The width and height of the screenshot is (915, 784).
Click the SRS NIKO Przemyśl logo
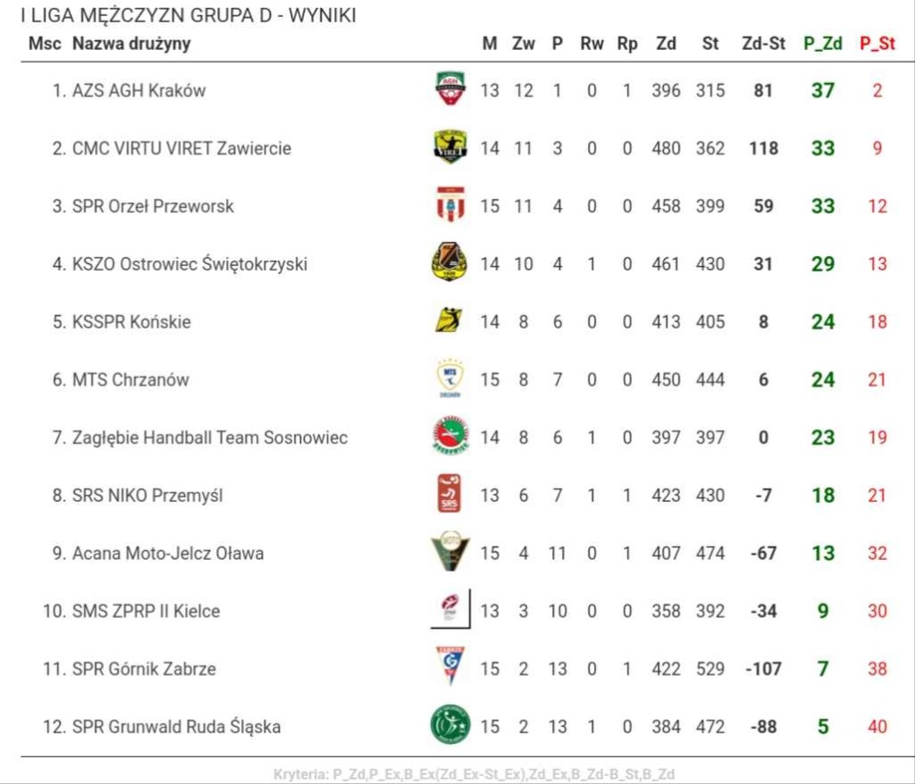[450, 495]
